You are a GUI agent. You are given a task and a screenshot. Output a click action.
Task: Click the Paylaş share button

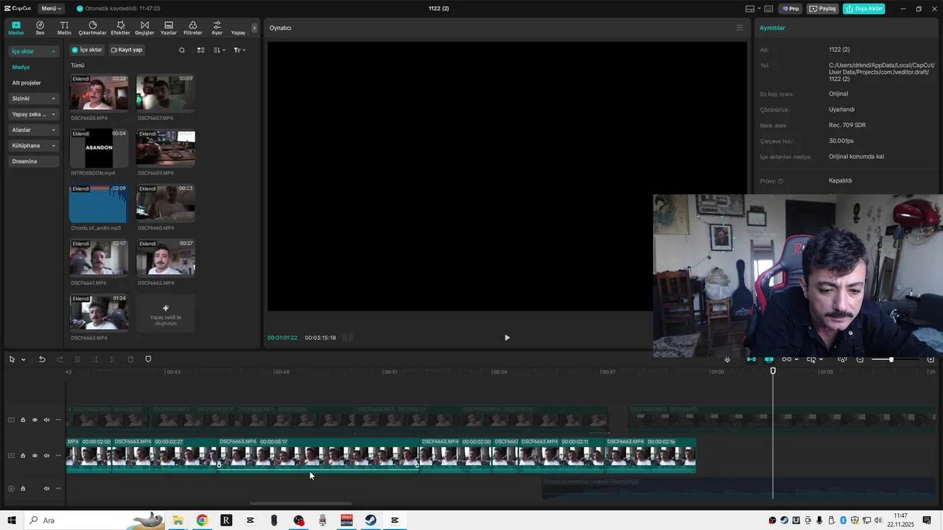[823, 9]
